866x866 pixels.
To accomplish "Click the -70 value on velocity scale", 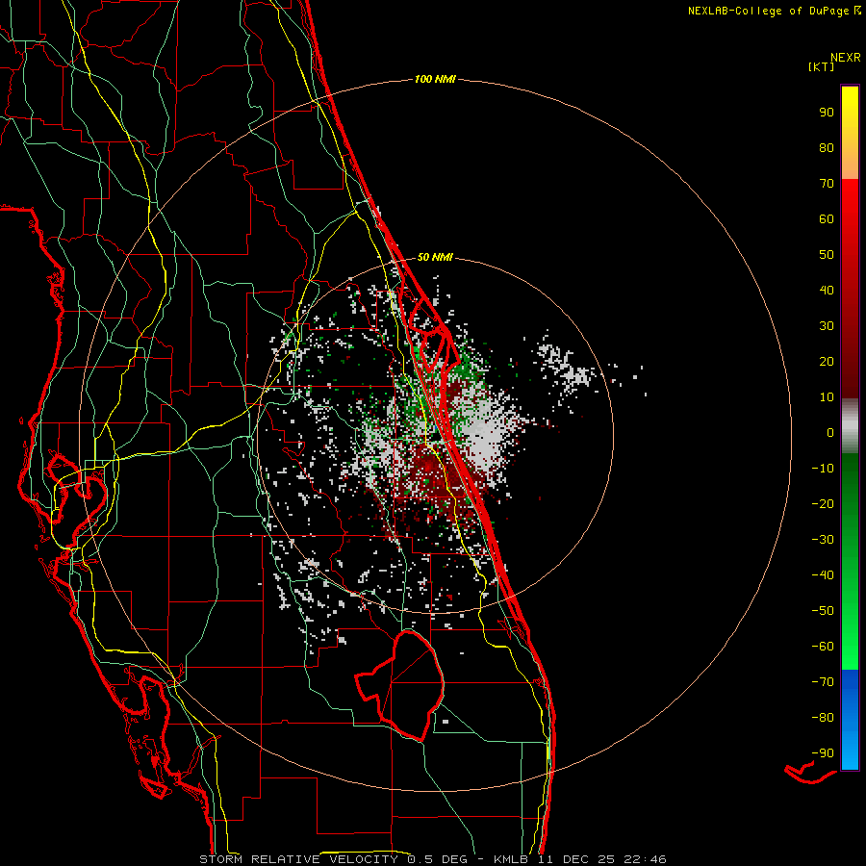I will click(x=823, y=681).
